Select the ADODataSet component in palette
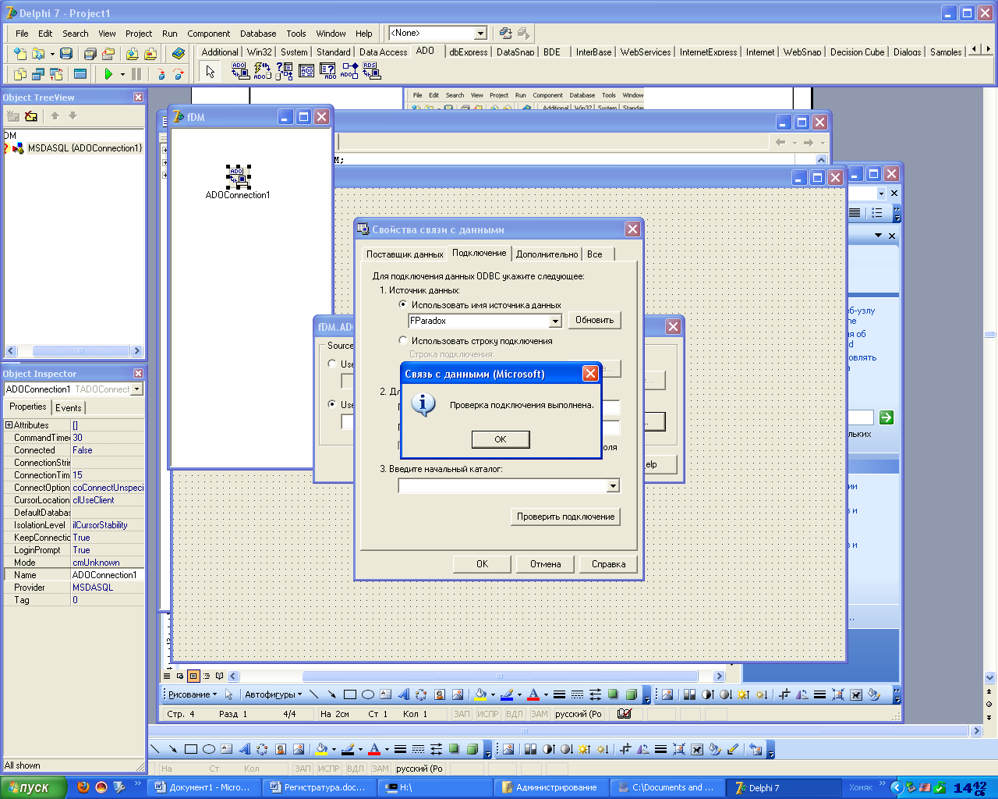Screen dimensions: 998x799 tap(285, 71)
